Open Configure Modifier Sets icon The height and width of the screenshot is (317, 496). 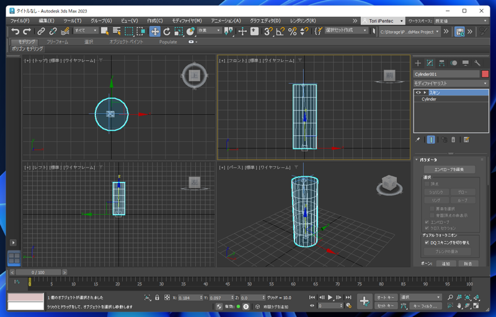coord(466,140)
